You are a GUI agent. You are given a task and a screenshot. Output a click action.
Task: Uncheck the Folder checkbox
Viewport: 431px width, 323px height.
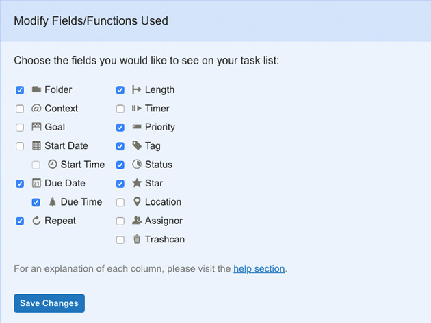click(x=20, y=90)
